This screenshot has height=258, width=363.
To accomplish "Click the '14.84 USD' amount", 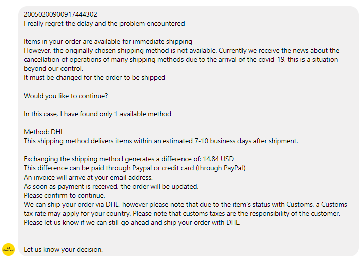I will 218,159.
